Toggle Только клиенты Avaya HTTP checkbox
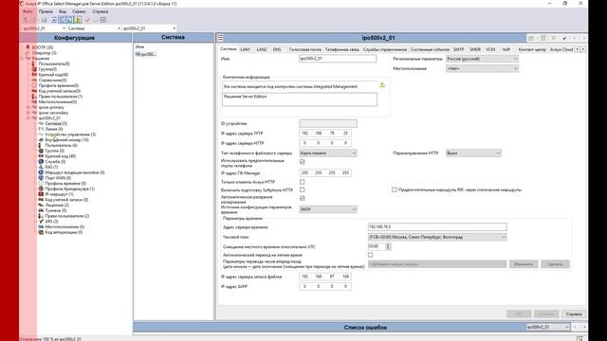607x341 pixels. [x=302, y=181]
